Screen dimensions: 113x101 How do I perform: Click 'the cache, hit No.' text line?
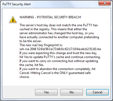32,65
